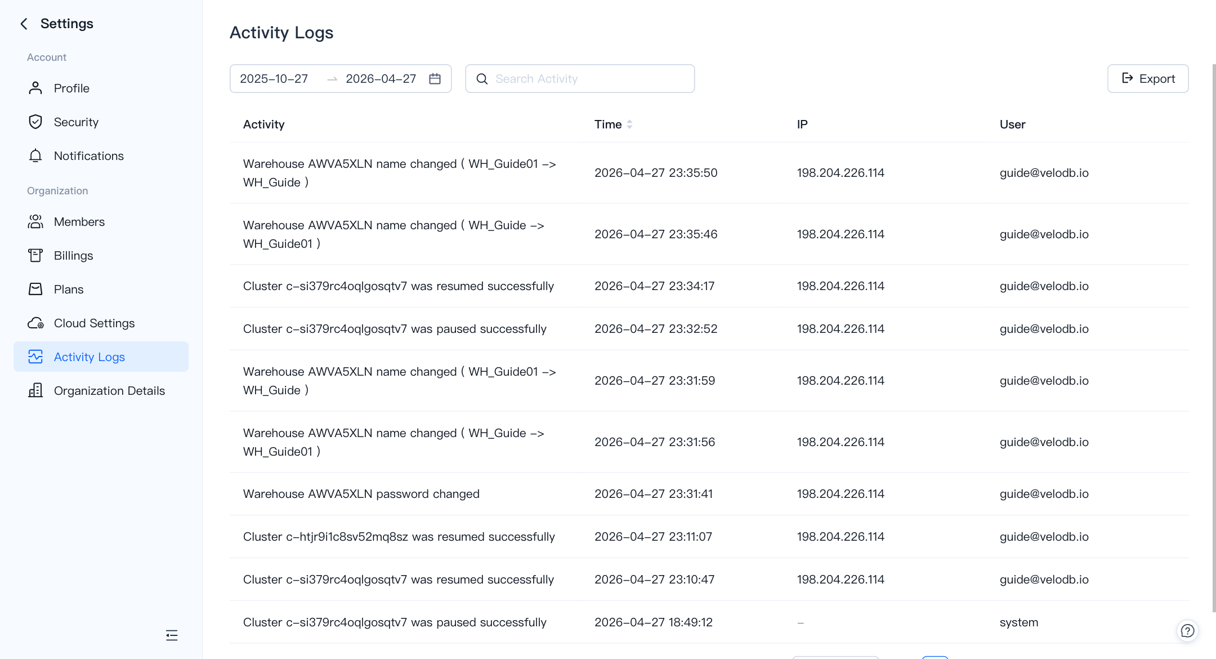Click the calendar icon in date range picker
Screen dimensions: 1216x659
tap(435, 79)
